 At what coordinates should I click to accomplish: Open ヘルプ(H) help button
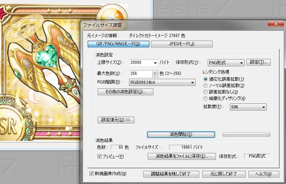pyautogui.click(x=263, y=174)
